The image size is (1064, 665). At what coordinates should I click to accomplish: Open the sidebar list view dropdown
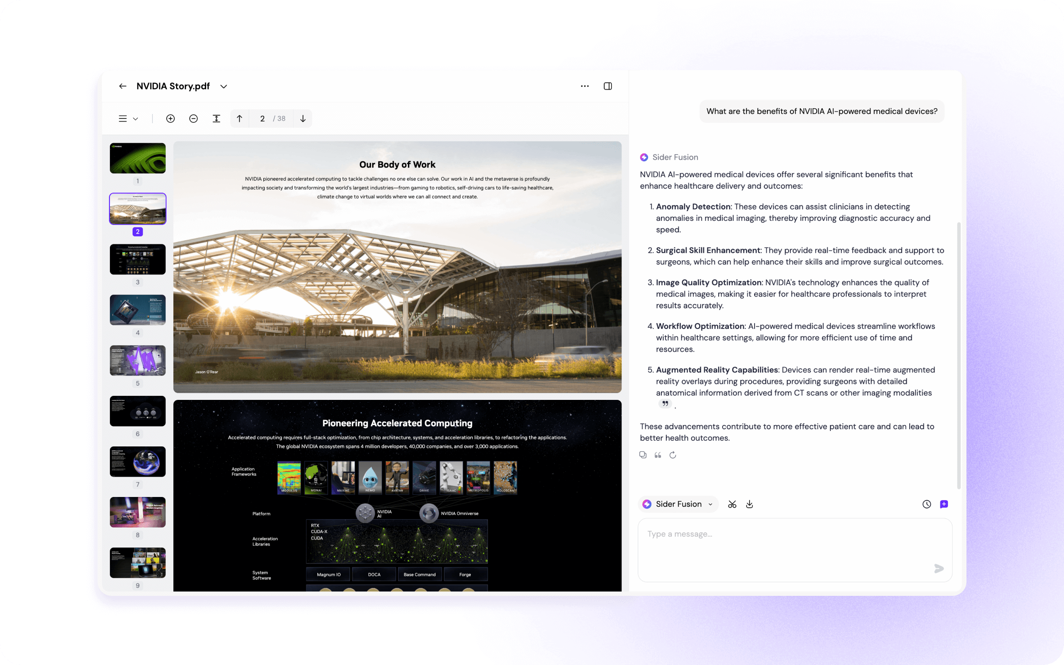pyautogui.click(x=128, y=118)
